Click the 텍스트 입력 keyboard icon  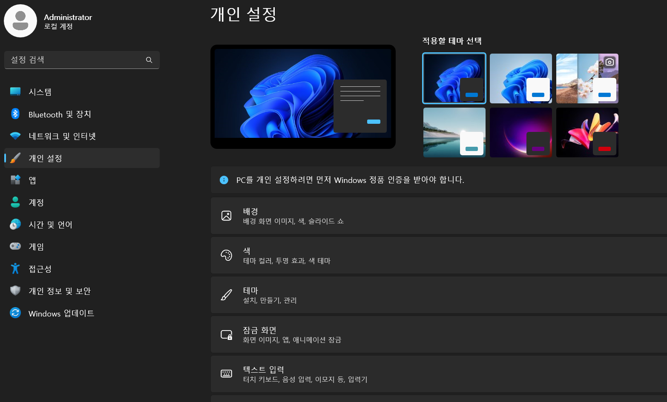(x=226, y=374)
